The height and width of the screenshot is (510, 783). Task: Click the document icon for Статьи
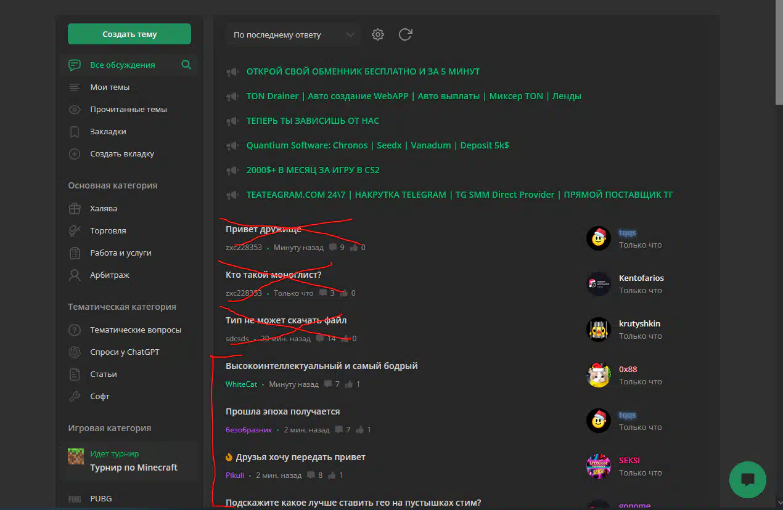tap(75, 374)
